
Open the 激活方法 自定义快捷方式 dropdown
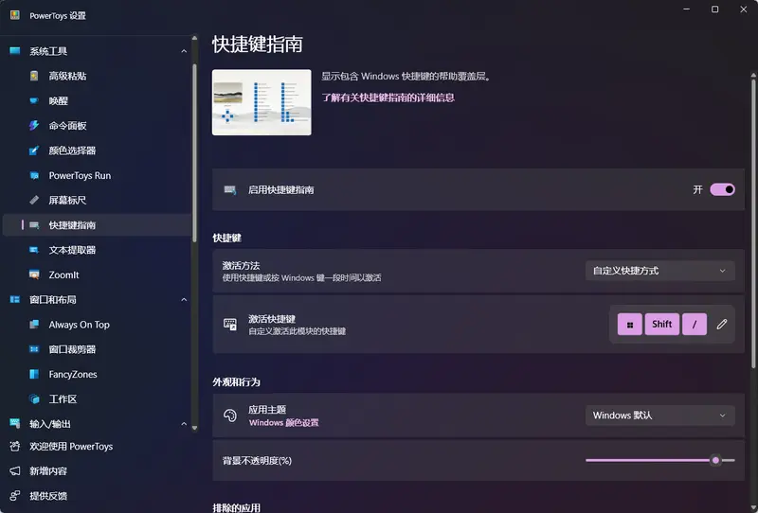(659, 271)
